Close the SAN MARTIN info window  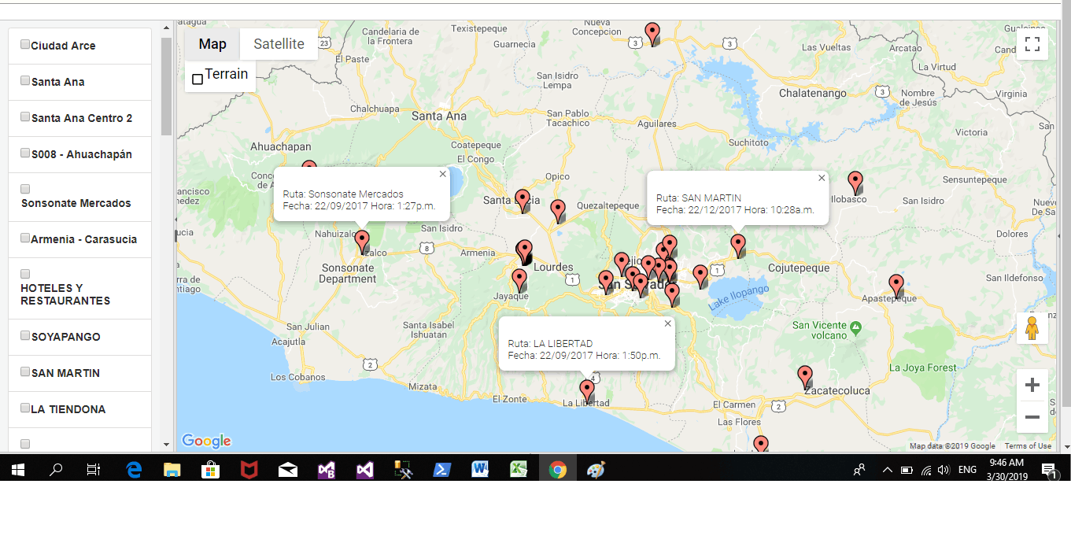pos(822,178)
